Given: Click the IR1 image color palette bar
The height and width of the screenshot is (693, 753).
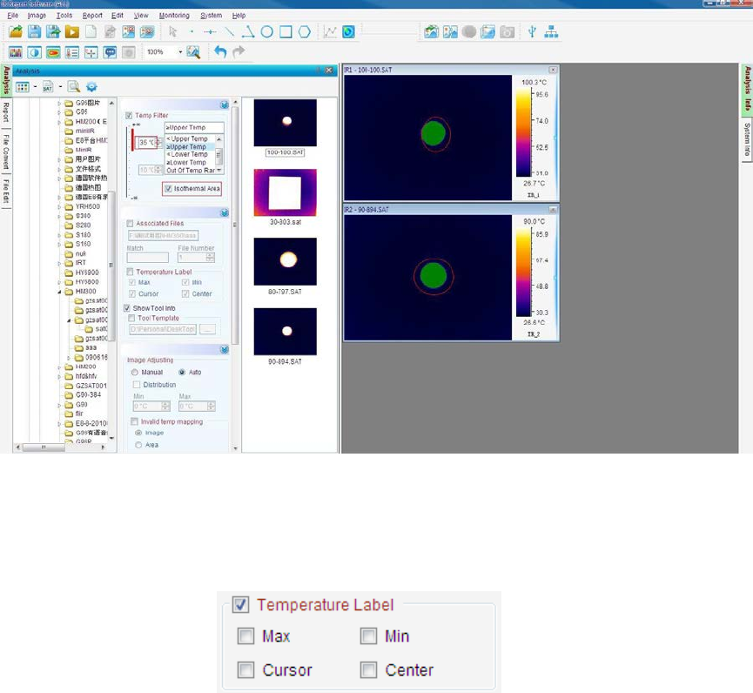Looking at the screenshot, I should (523, 132).
